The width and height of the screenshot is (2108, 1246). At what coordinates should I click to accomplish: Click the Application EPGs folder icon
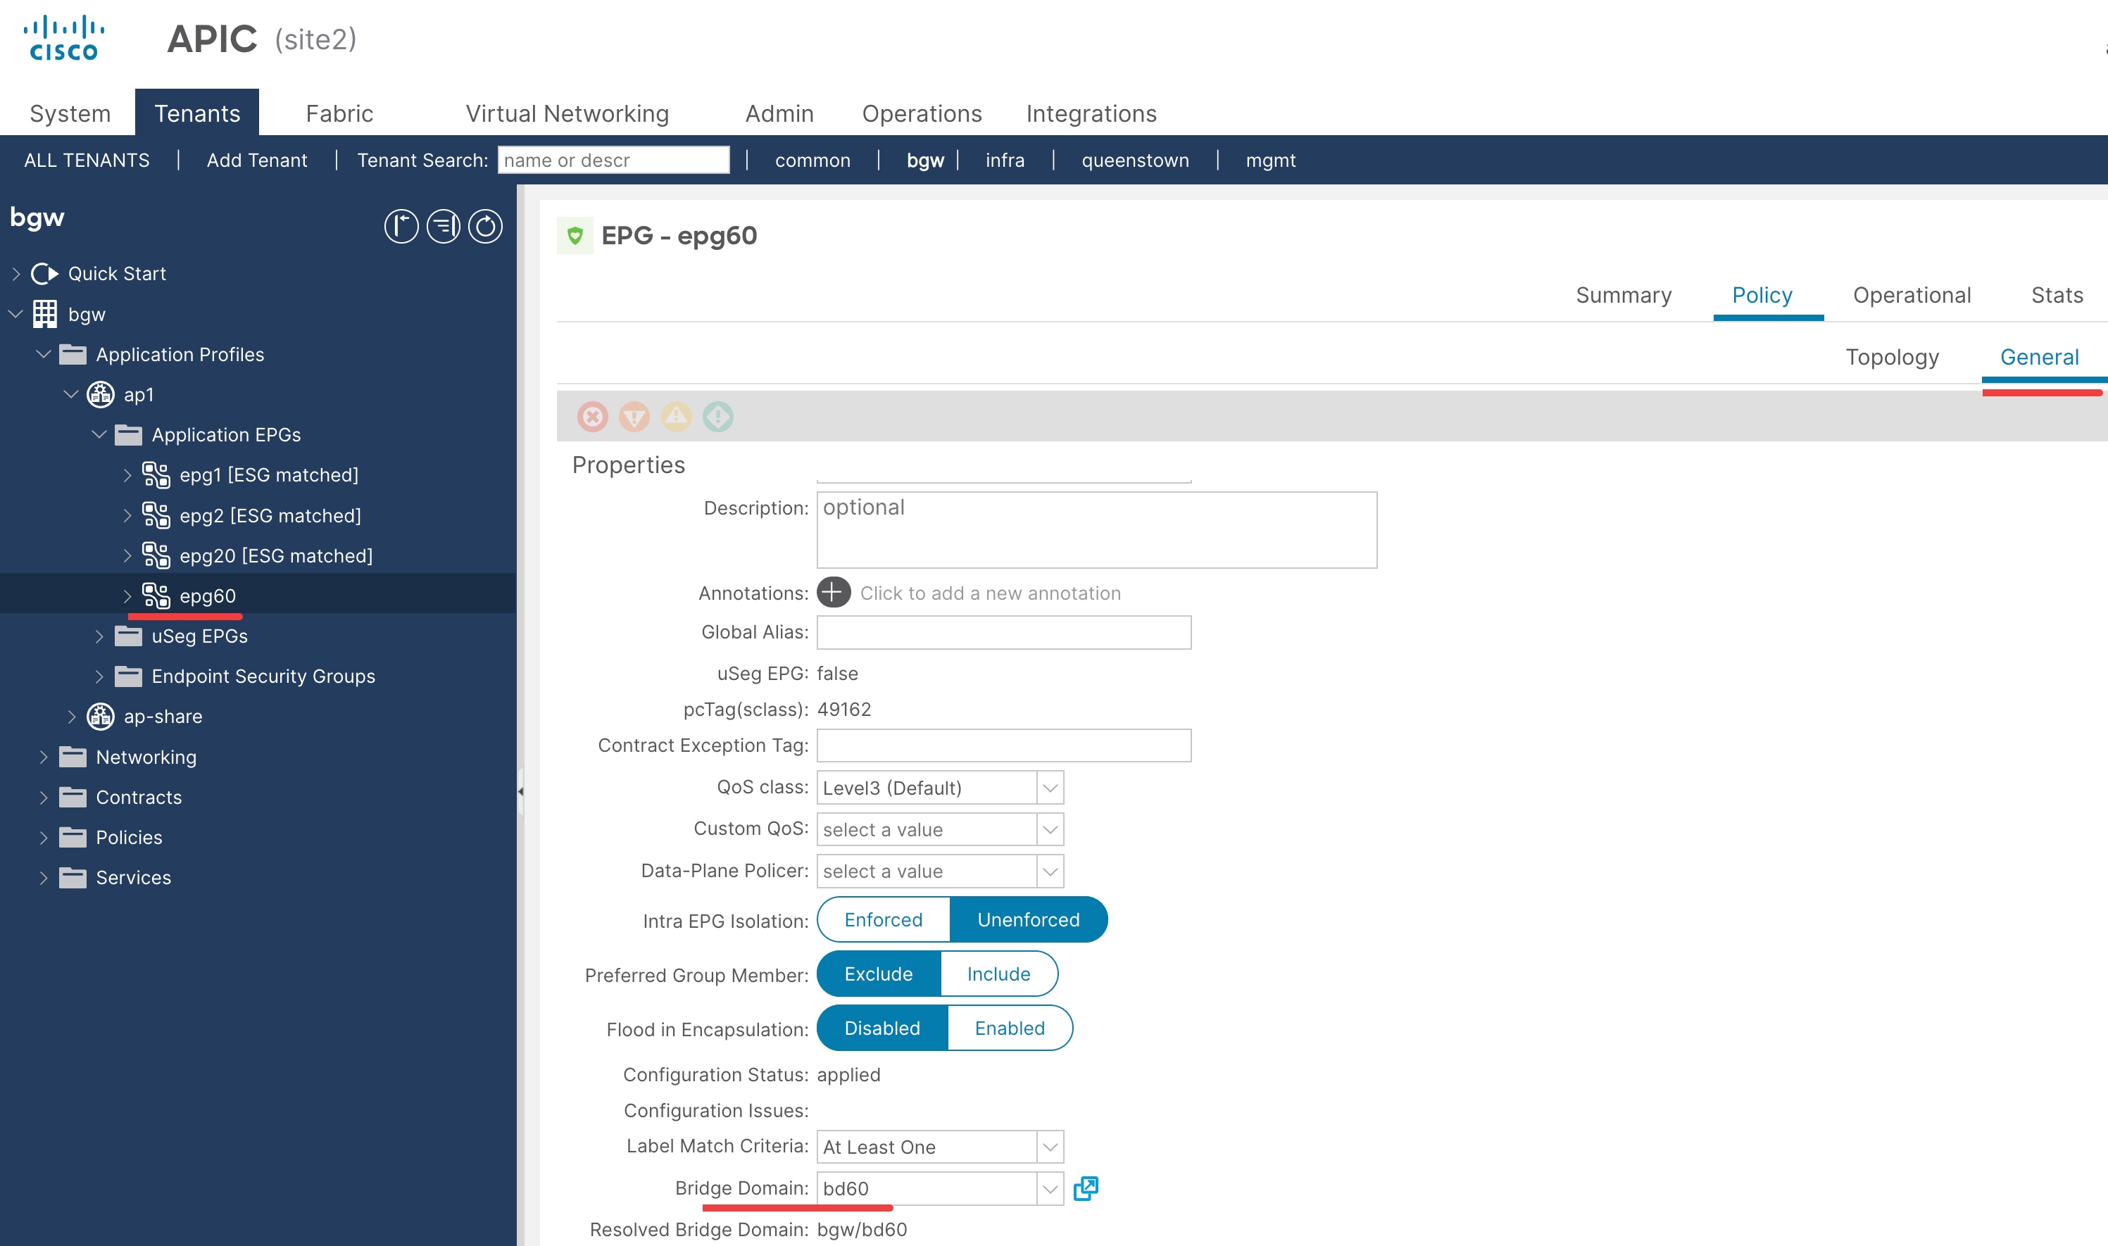coord(128,435)
